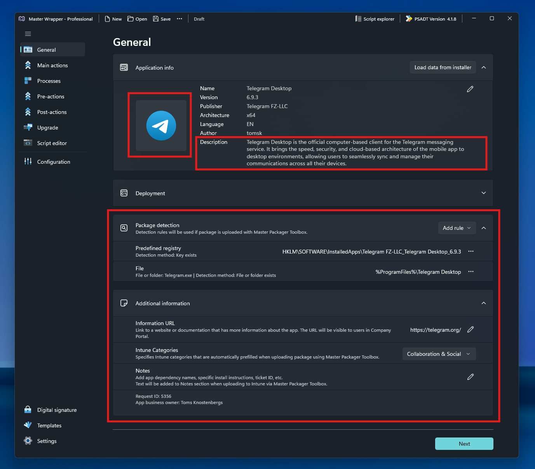Screen dimensions: 535x469
Task: Click the description paragraph text
Action: 356,153
